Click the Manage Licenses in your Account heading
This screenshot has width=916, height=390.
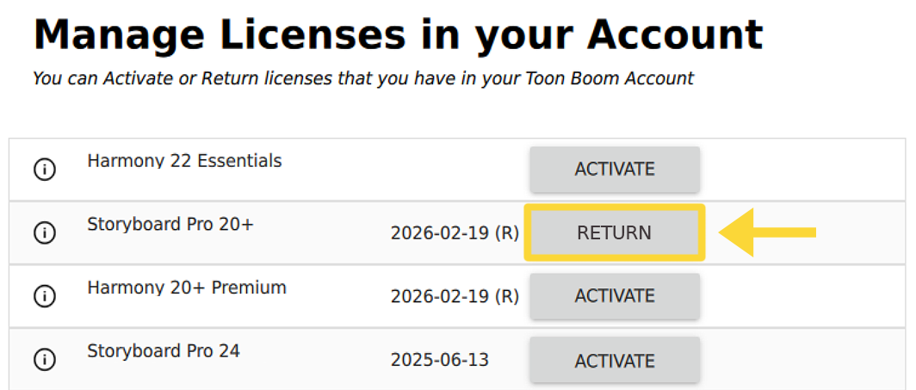pyautogui.click(x=398, y=35)
